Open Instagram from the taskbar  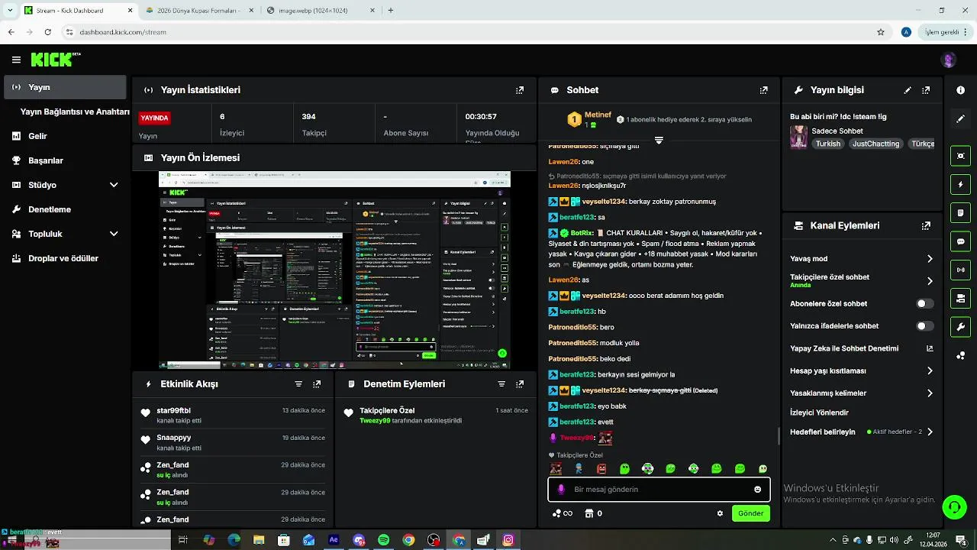click(508, 540)
